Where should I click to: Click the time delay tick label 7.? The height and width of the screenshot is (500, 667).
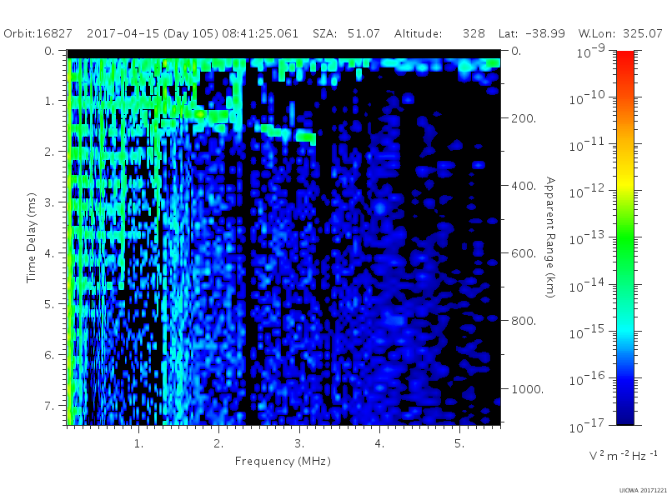coord(50,406)
